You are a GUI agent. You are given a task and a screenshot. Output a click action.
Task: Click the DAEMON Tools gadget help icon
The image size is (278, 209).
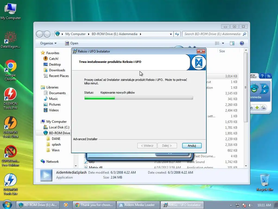point(262,76)
